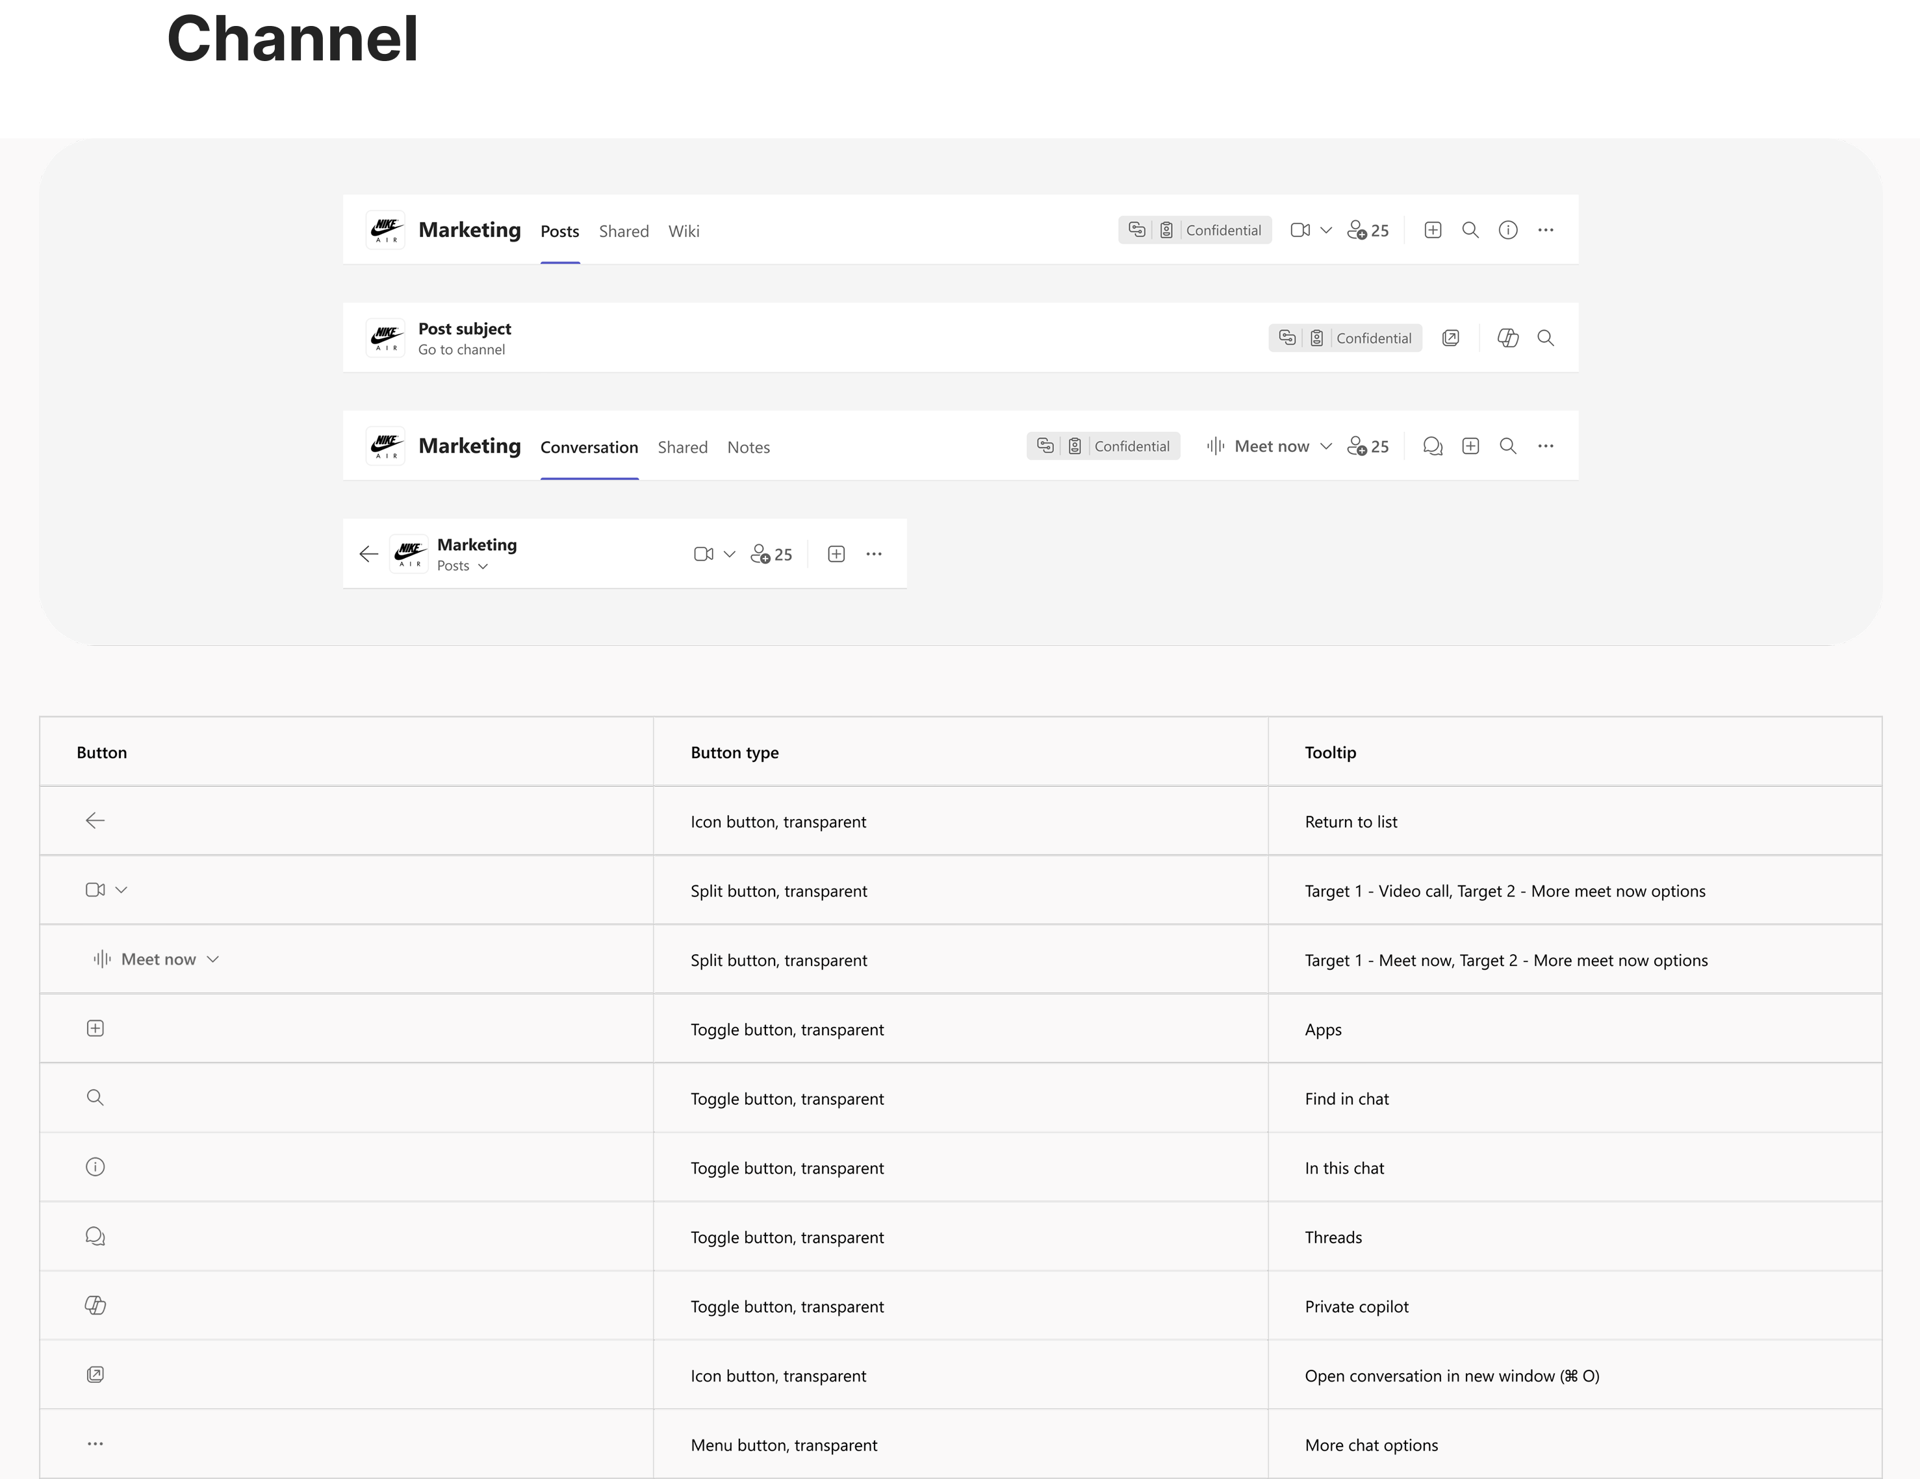Click the Meet now button in the table
The image size is (1920, 1479).
(144, 959)
